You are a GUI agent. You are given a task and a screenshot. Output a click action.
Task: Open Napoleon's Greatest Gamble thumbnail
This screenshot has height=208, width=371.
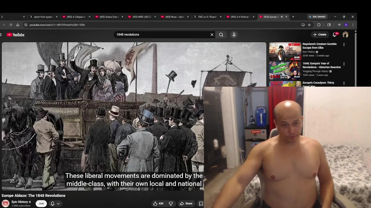pyautogui.click(x=285, y=51)
